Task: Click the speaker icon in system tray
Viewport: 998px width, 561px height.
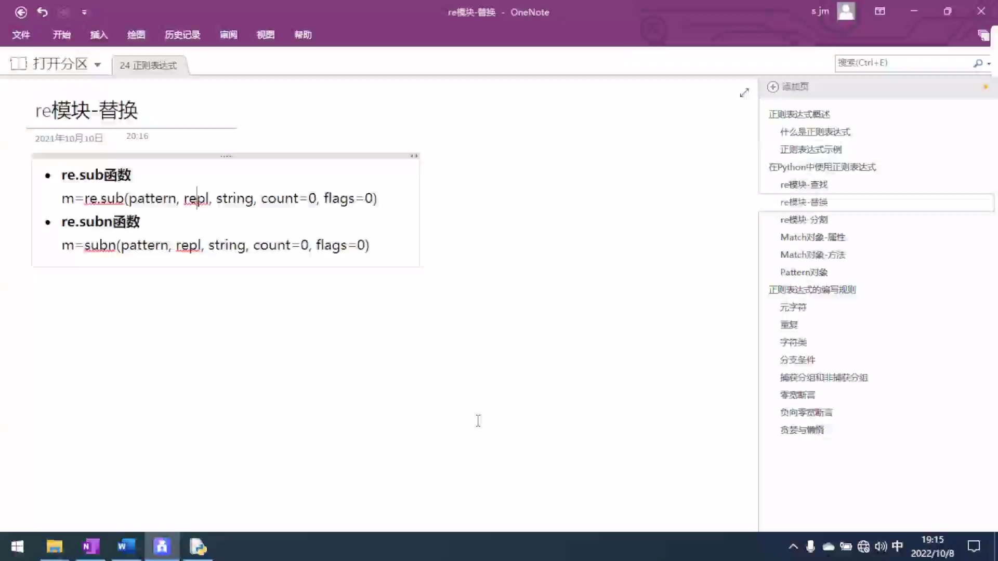Action: (x=881, y=546)
